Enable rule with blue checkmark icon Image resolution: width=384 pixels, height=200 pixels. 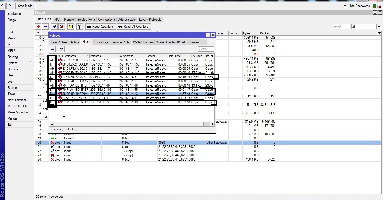pos(55,27)
